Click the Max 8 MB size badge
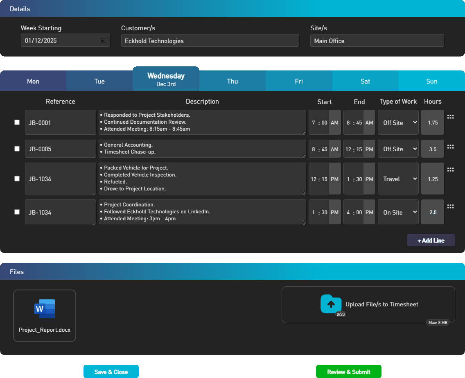Screen dimensions: 465x378 [438, 322]
